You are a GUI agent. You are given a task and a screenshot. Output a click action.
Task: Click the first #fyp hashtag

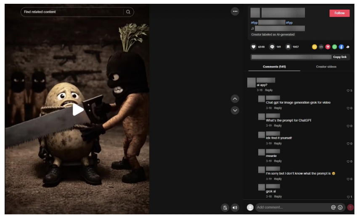tap(254, 23)
